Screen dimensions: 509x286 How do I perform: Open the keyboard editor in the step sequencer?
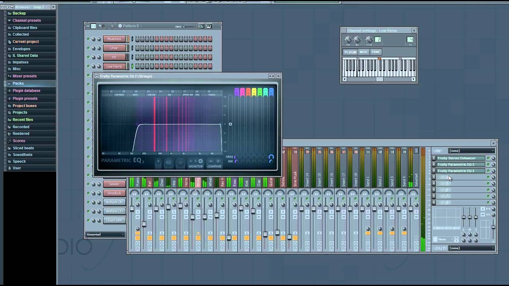tap(209, 26)
